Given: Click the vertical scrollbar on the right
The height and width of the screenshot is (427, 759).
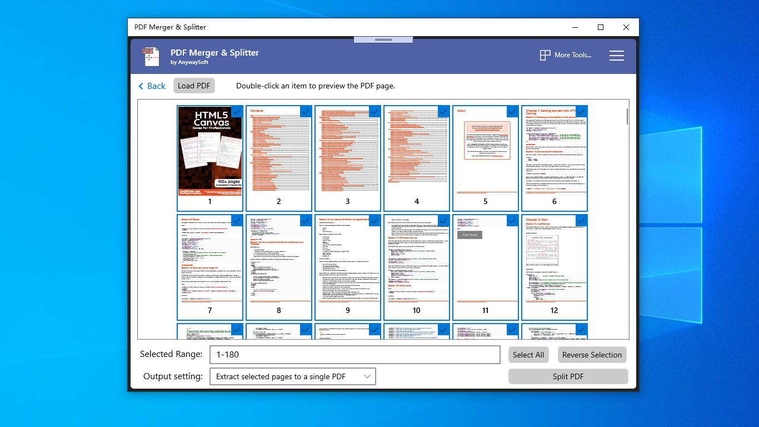Looking at the screenshot, I should point(628,117).
